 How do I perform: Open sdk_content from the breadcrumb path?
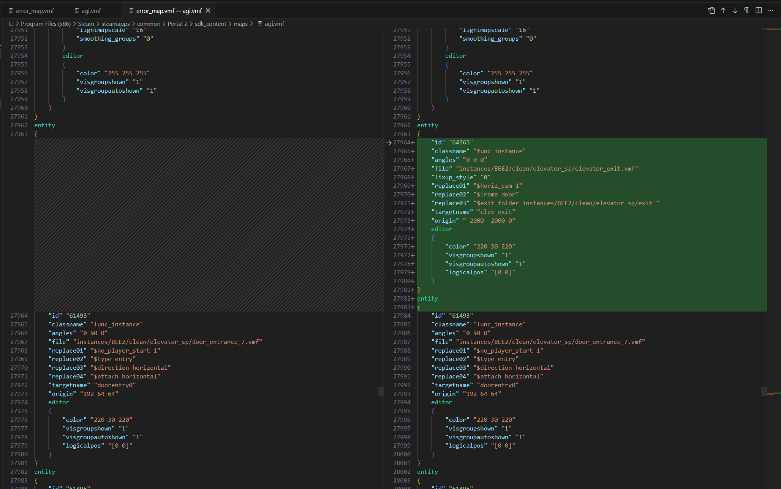click(210, 24)
